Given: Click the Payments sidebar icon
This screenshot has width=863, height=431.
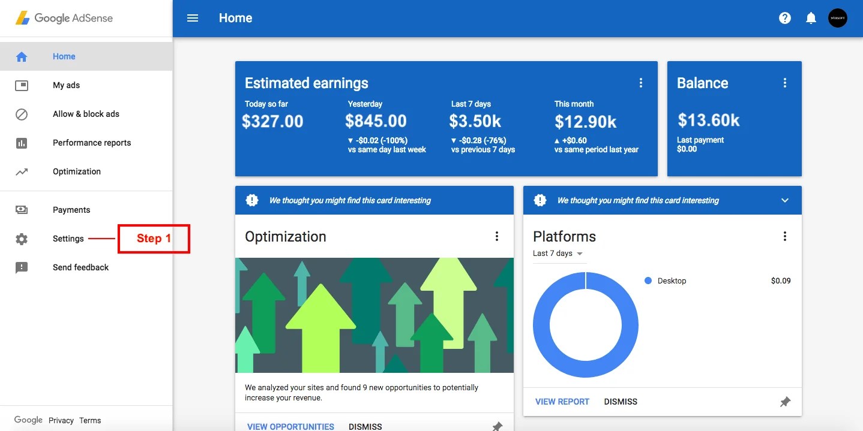Looking at the screenshot, I should 22,209.
